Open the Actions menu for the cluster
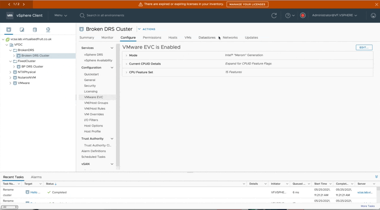The width and height of the screenshot is (380, 210). (x=146, y=29)
